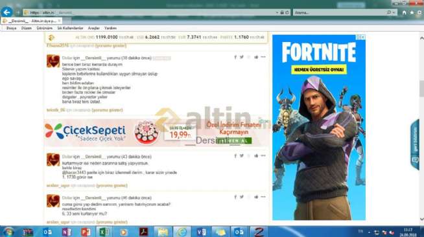This screenshot has width=424, height=237.
Task: Open the Tools gear icon
Action: [419, 12]
